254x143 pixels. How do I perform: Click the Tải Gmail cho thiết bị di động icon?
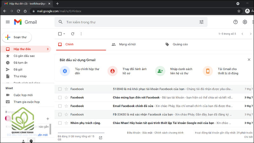(x=208, y=71)
